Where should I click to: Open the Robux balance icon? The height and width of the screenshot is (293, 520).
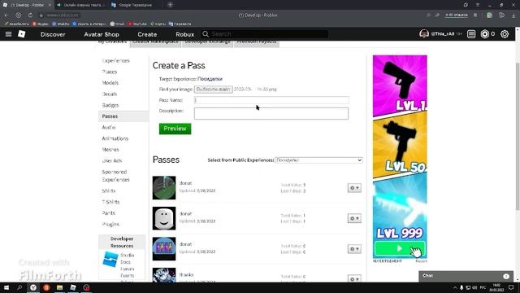click(x=485, y=34)
